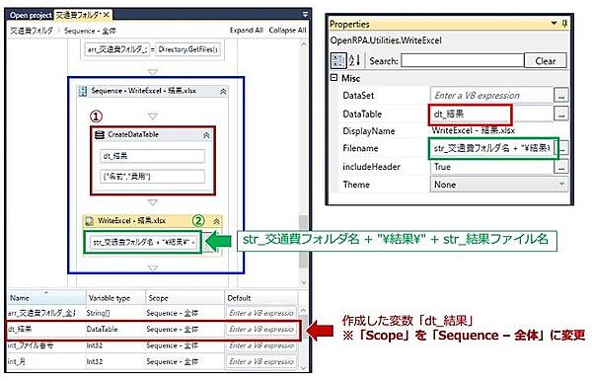Open expression editor for DataSet

[x=561, y=95]
